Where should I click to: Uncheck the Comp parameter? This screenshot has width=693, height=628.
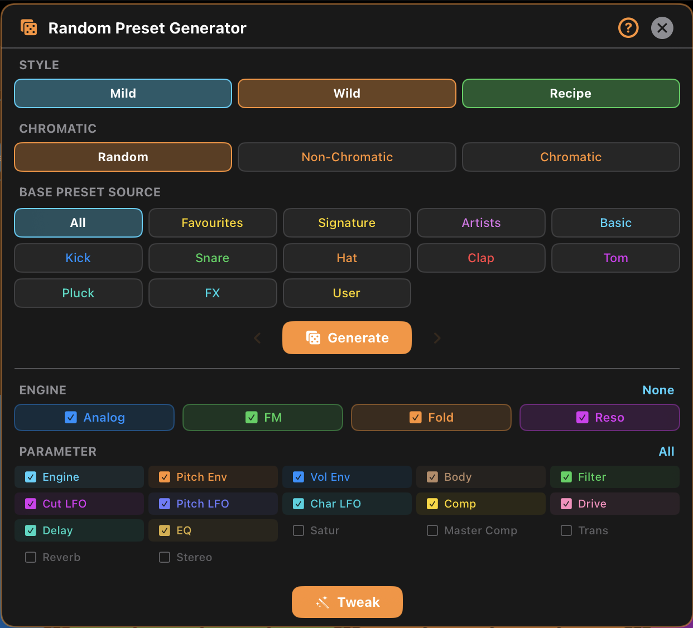[x=432, y=504]
